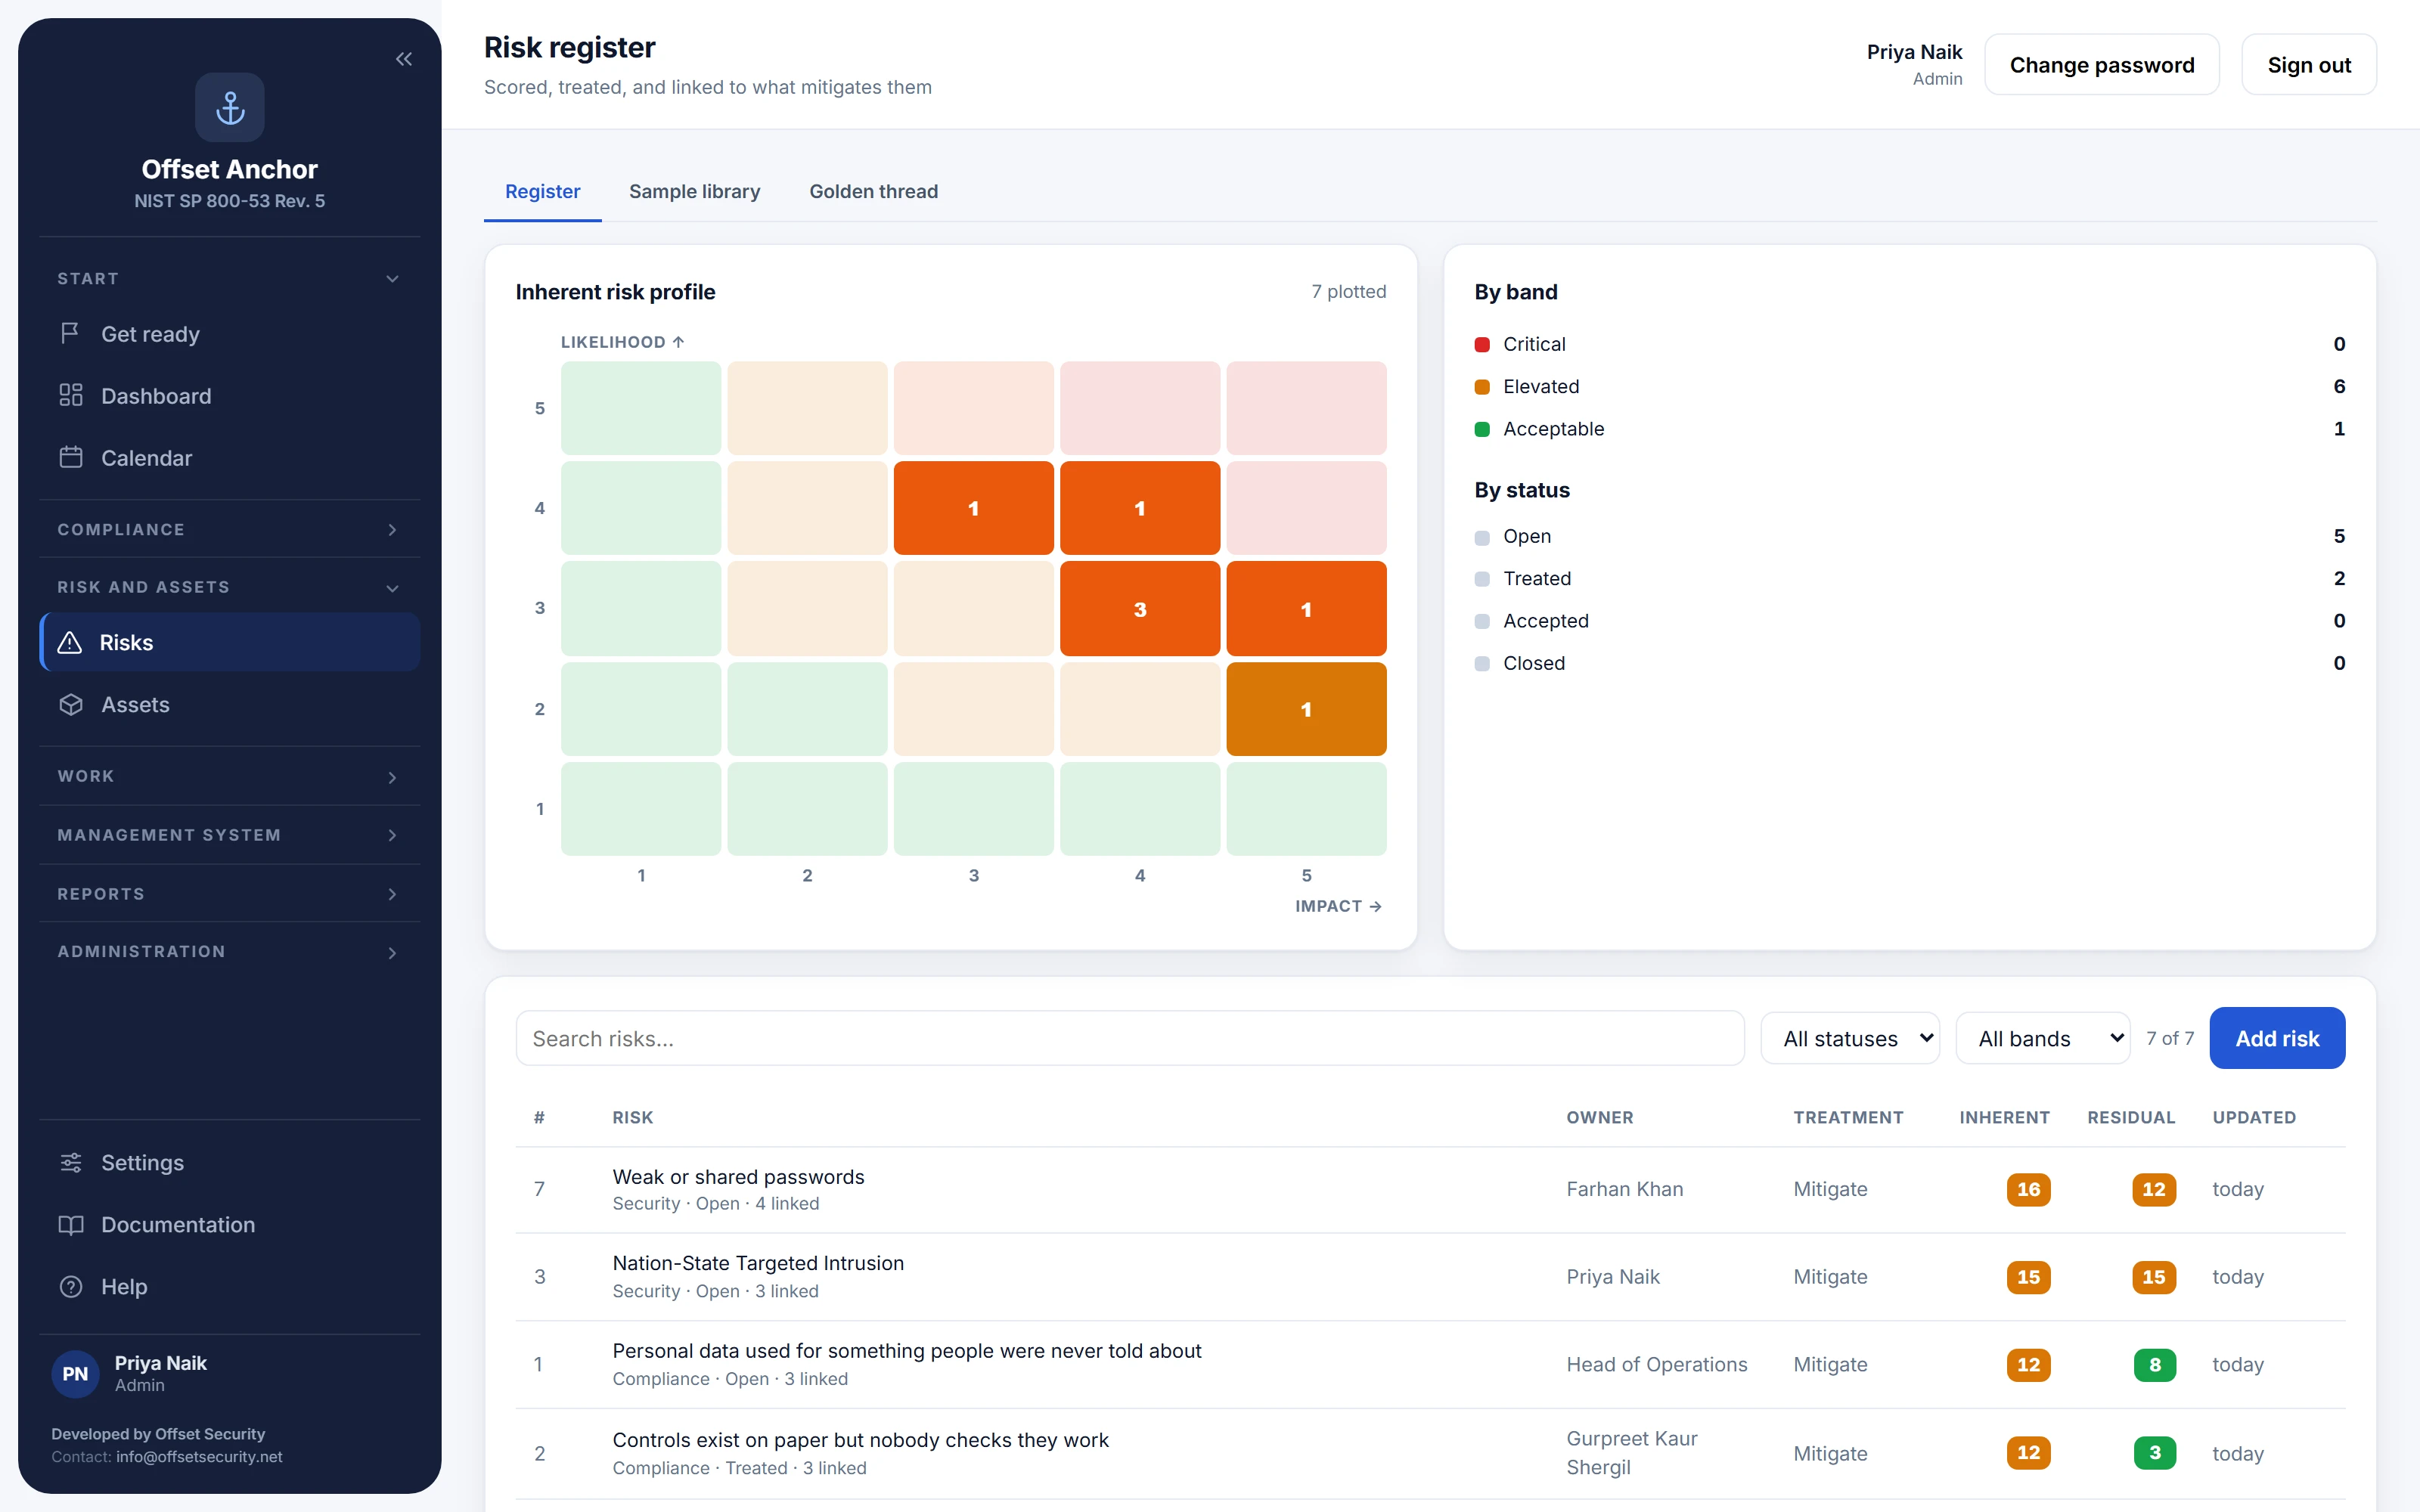Viewport: 2420px width, 1512px height.
Task: Select heat map cell with 3 risks
Action: coord(1139,609)
